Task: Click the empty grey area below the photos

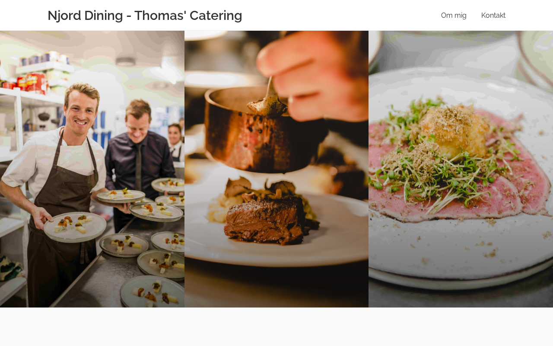Action: [276, 327]
